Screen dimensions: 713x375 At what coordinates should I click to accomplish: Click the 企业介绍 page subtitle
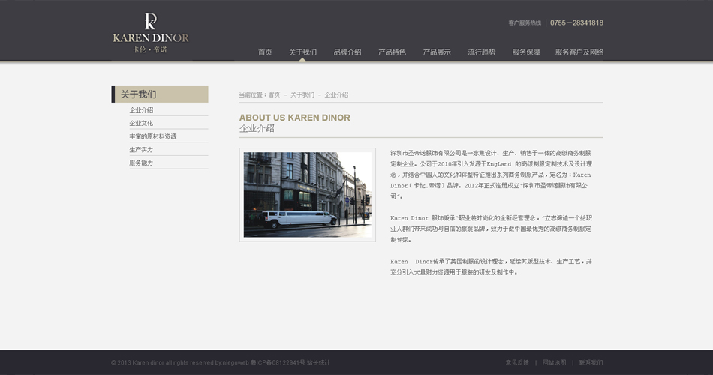pos(257,129)
